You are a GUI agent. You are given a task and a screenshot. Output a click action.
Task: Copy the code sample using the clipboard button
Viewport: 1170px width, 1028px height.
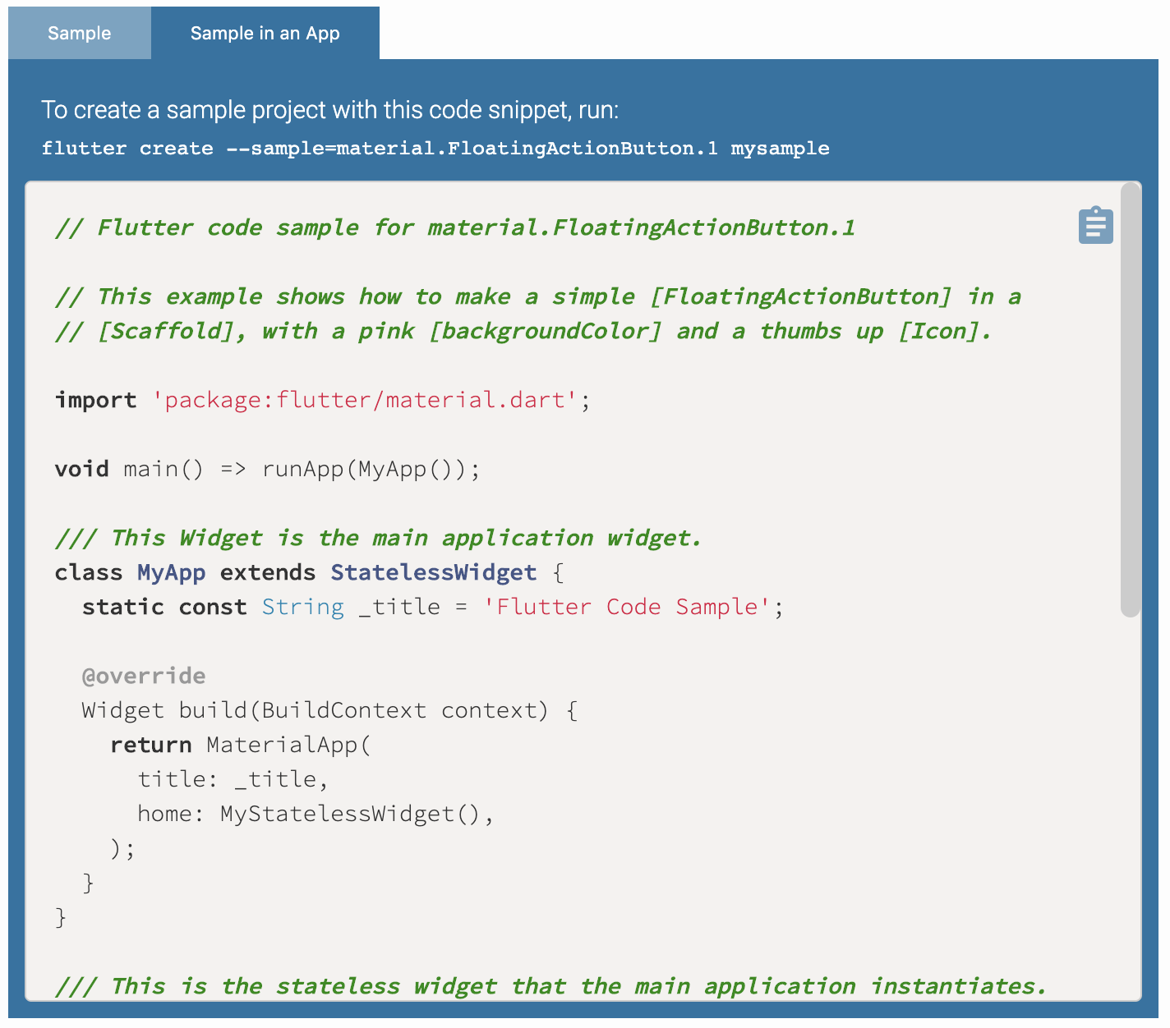coord(1095,225)
